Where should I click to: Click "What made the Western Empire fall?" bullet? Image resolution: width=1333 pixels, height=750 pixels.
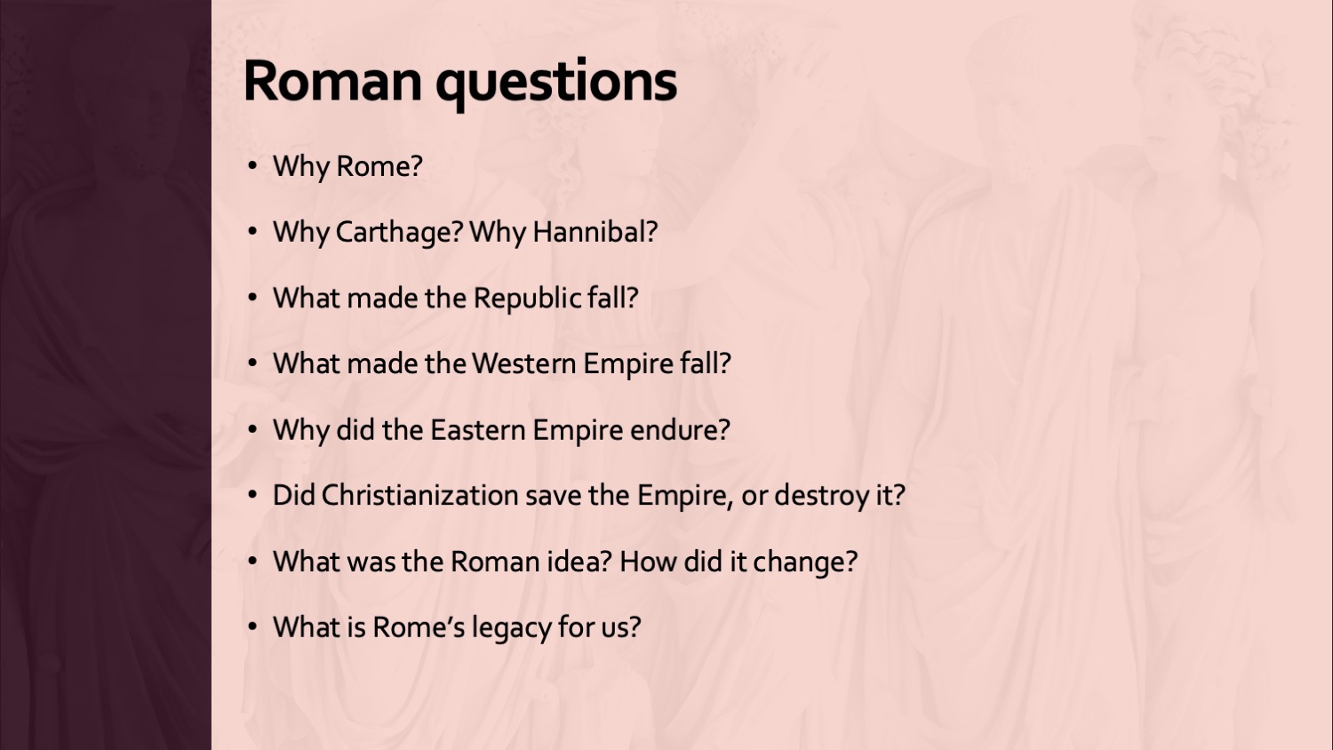501,363
